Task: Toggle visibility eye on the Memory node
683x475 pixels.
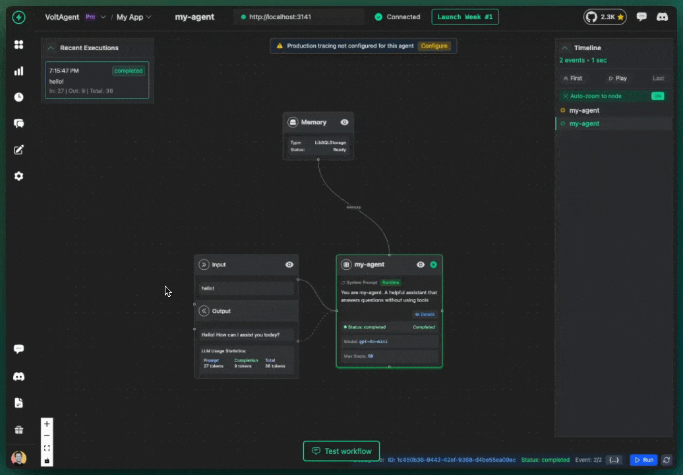Action: coord(344,122)
